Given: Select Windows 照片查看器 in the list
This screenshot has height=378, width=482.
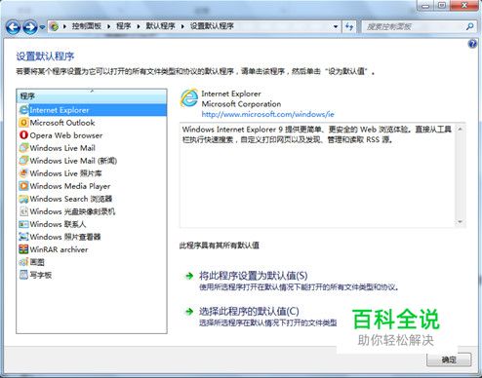Looking at the screenshot, I should tap(65, 237).
